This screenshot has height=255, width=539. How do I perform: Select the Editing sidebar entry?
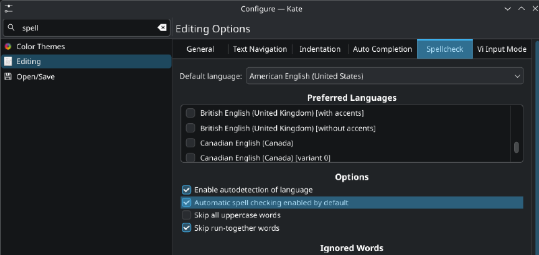pyautogui.click(x=86, y=61)
